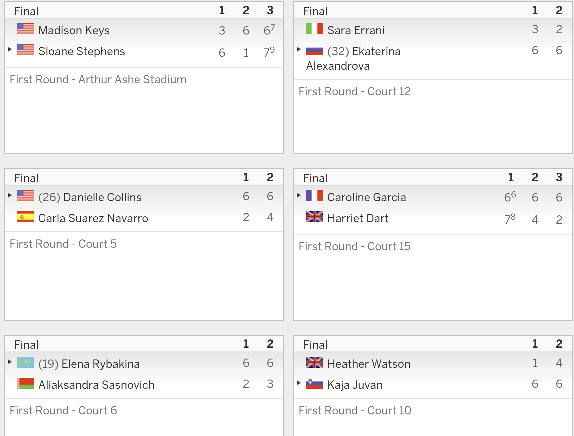Click the Spanish flag next to Carla Suarez Navarro
Viewport: 574px width, 436px height.
(x=25, y=217)
